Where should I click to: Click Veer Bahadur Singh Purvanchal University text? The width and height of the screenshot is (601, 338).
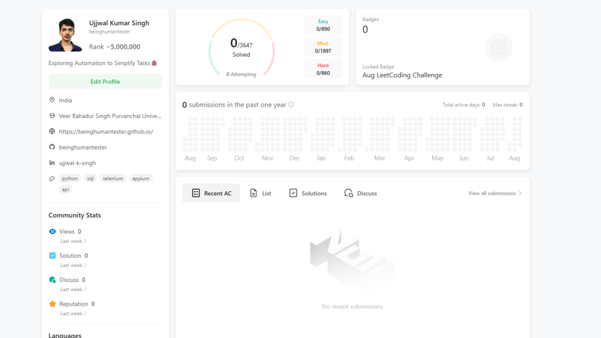pyautogui.click(x=110, y=116)
